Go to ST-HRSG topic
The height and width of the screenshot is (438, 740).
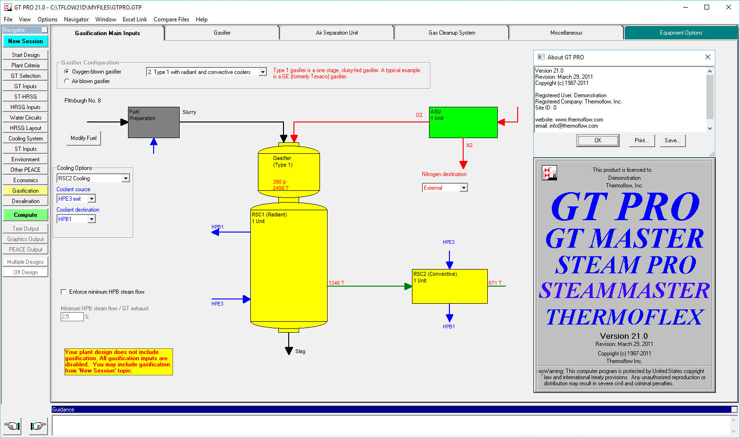coord(26,97)
